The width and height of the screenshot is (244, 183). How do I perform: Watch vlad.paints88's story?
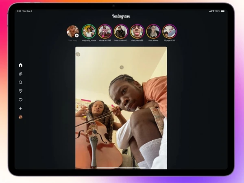137,31
